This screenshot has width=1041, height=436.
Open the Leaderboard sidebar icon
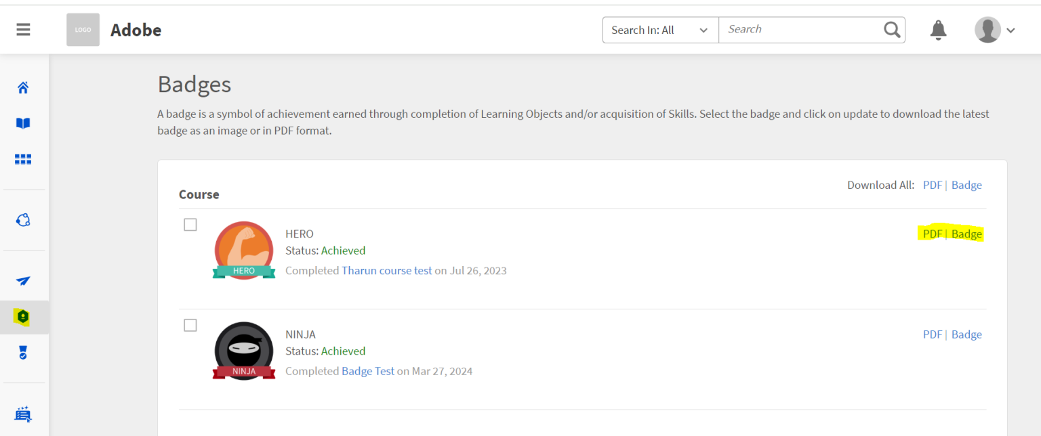pos(23,413)
